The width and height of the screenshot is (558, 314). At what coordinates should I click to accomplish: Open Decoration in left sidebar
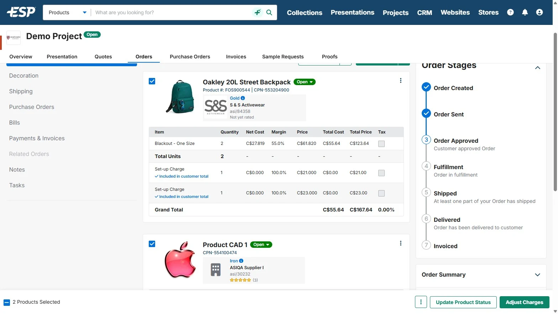click(x=24, y=75)
